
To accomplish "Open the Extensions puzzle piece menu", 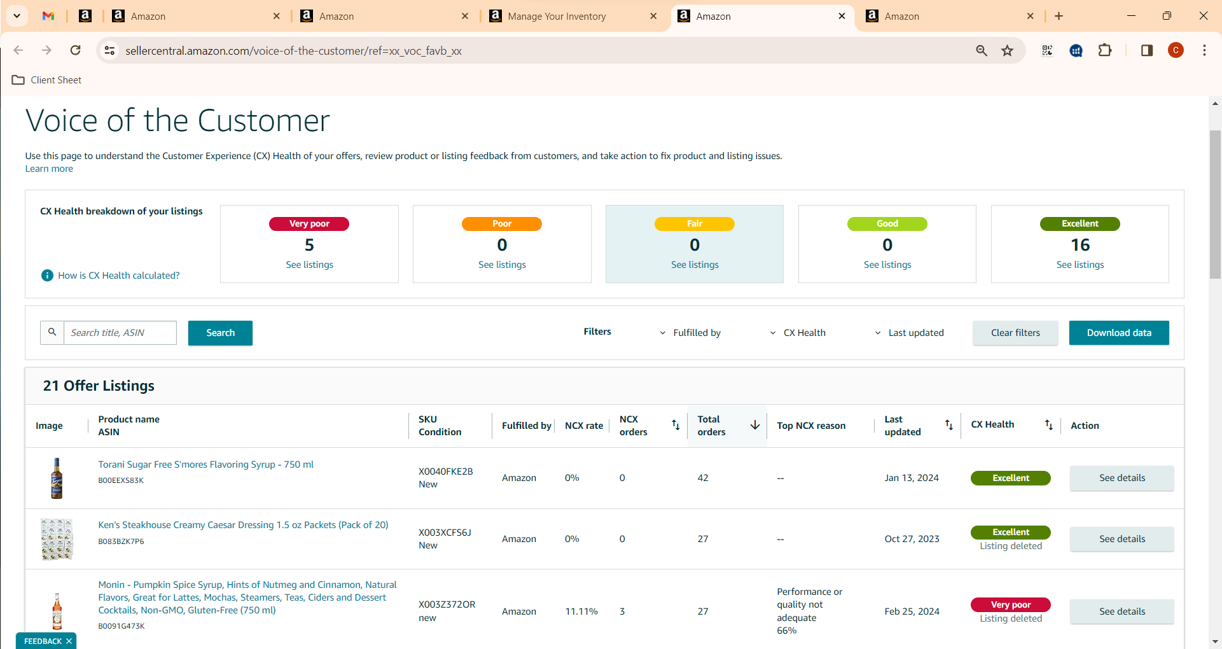I will [x=1105, y=50].
